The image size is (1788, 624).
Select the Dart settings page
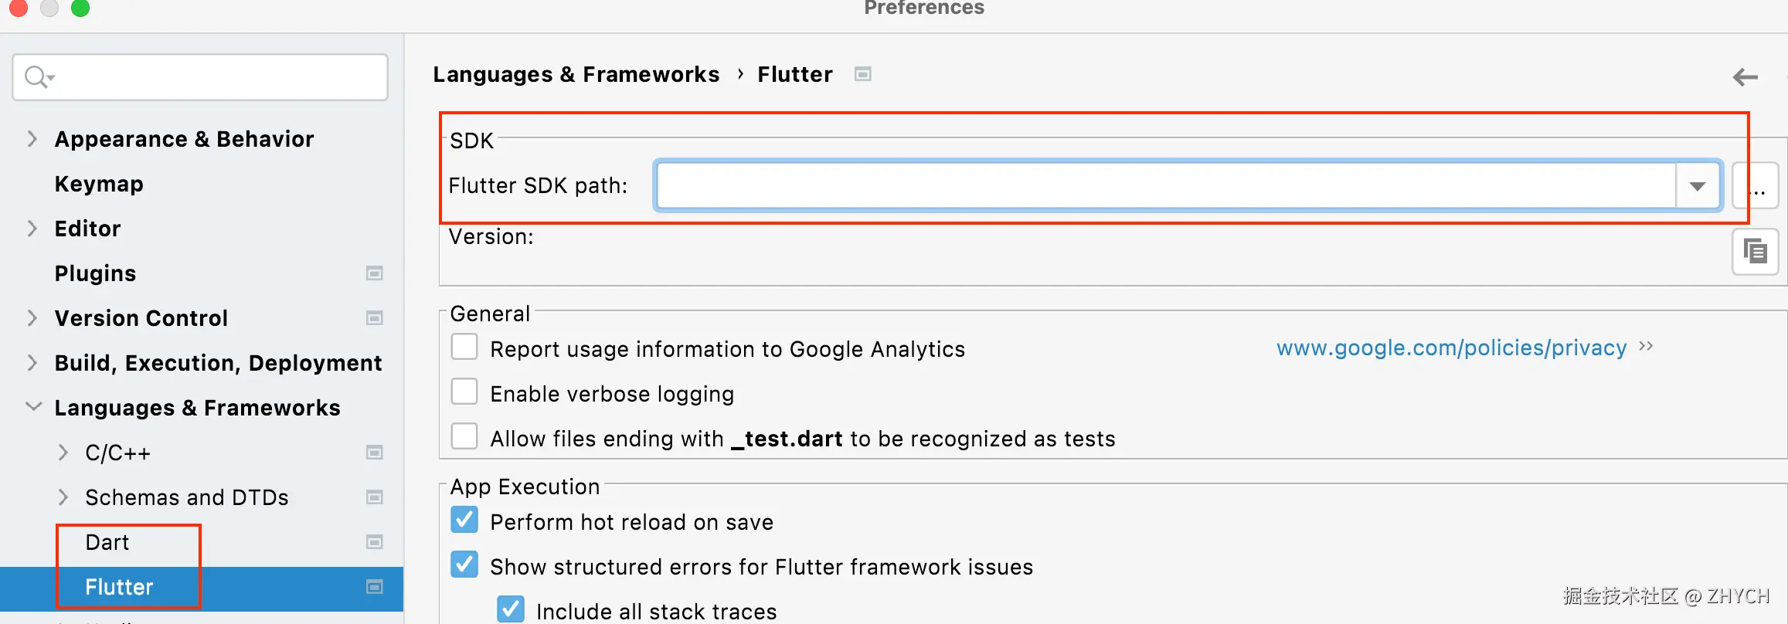coord(107,542)
